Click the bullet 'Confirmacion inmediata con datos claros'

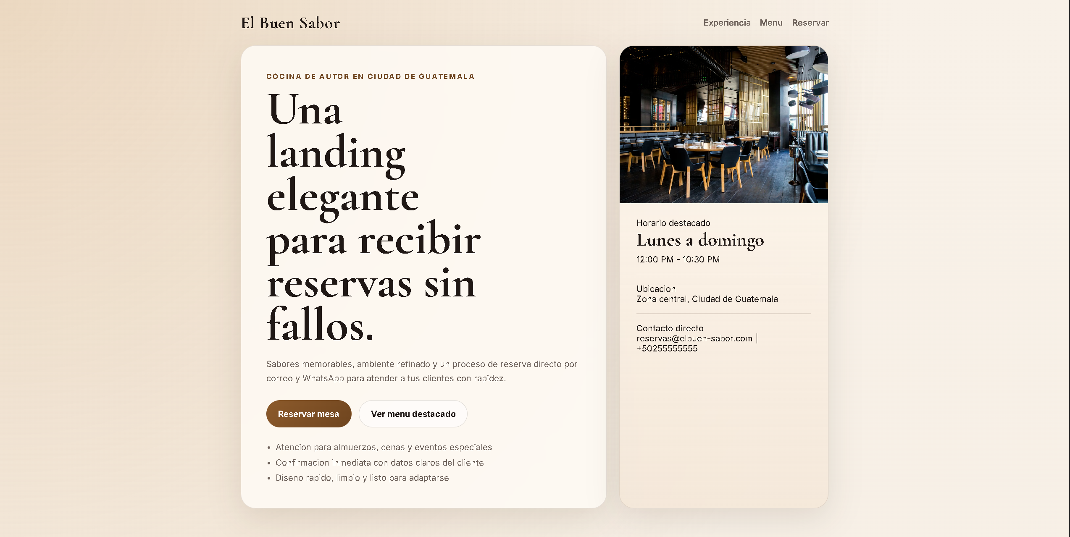pos(379,463)
